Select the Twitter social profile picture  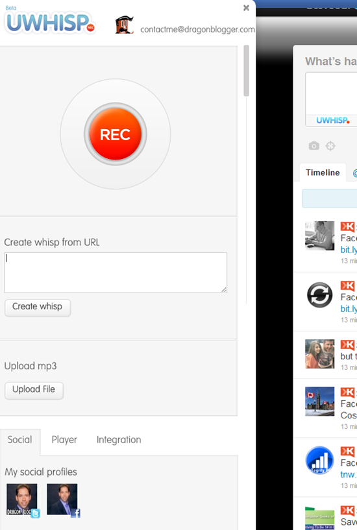tap(23, 500)
